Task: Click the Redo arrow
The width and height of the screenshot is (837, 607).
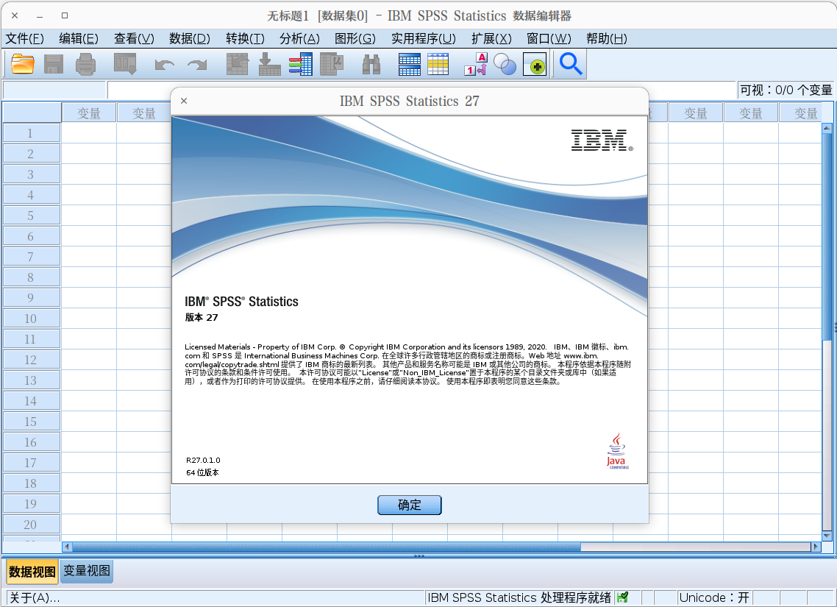Action: pos(198,65)
